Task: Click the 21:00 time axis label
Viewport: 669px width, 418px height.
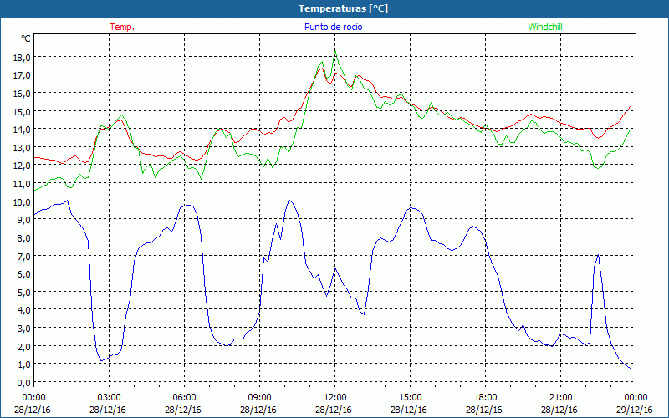Action: [560, 398]
